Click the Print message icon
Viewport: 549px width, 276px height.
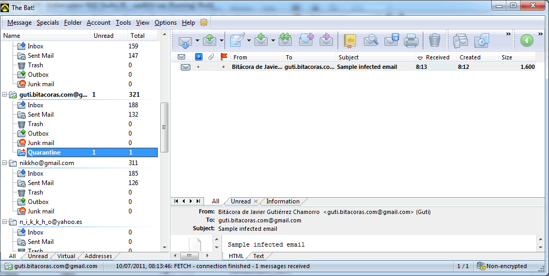(411, 40)
